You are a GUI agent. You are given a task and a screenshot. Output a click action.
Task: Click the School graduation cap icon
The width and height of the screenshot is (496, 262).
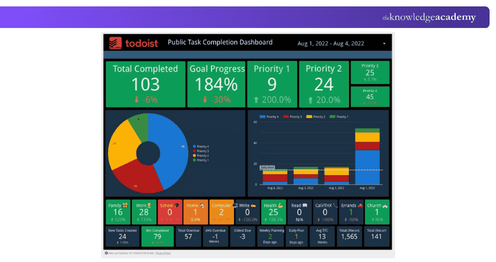(177, 206)
